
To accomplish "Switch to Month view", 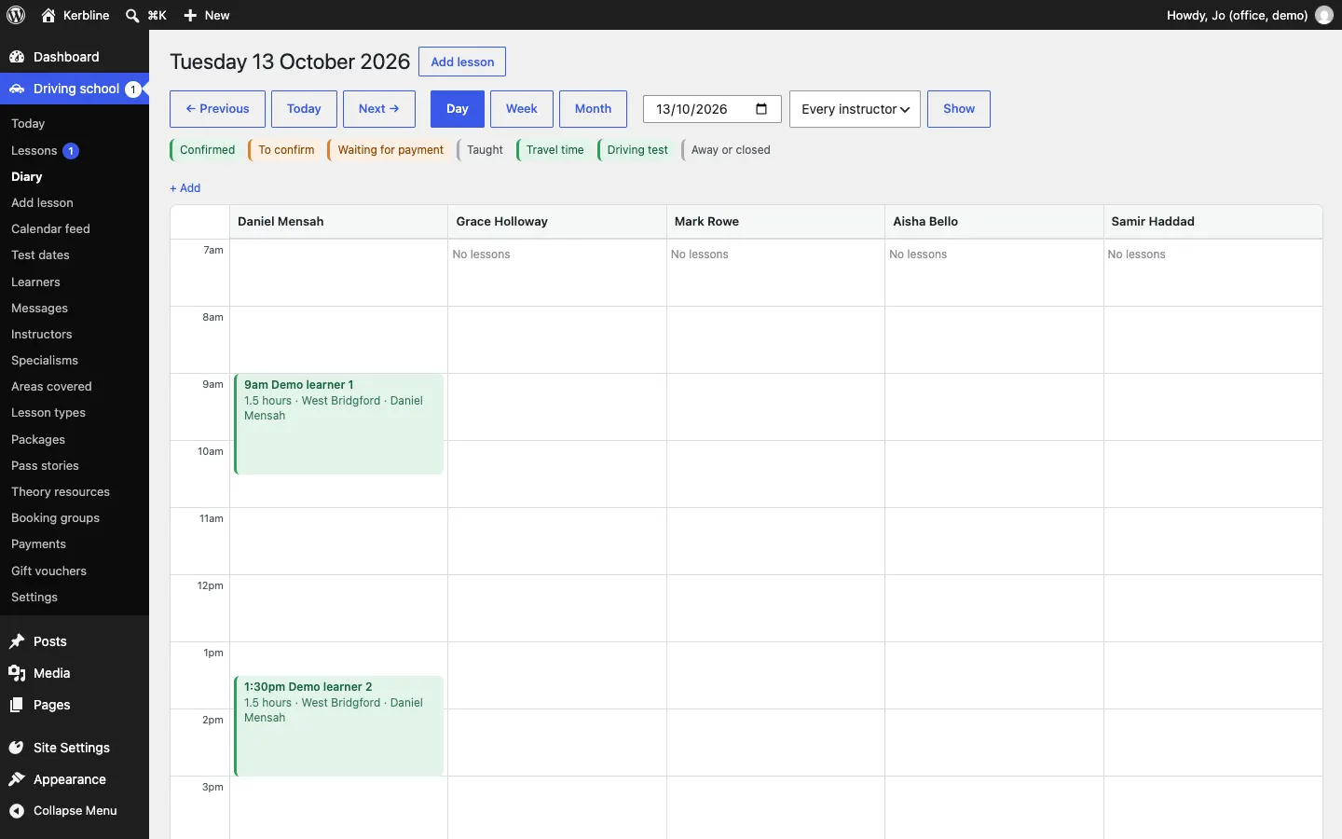I will (593, 109).
